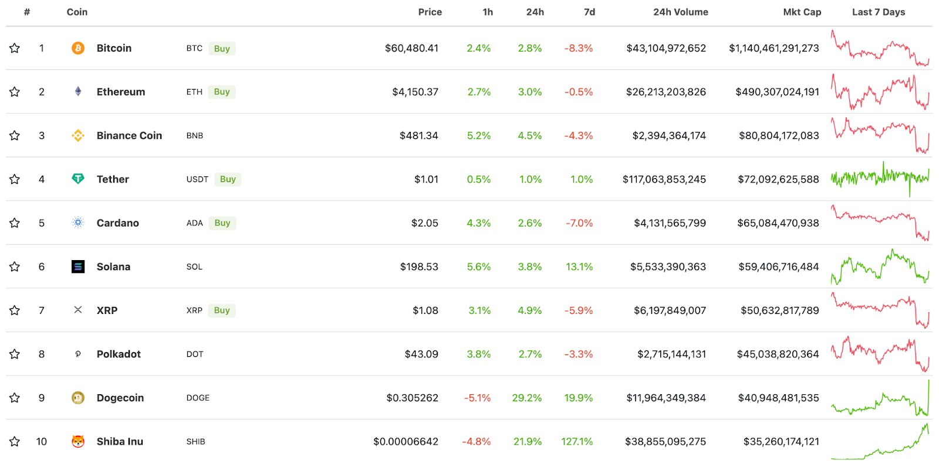Image resolution: width=939 pixels, height=461 pixels.
Task: Open Cardano's red 7-day sparkline
Action: [x=880, y=223]
